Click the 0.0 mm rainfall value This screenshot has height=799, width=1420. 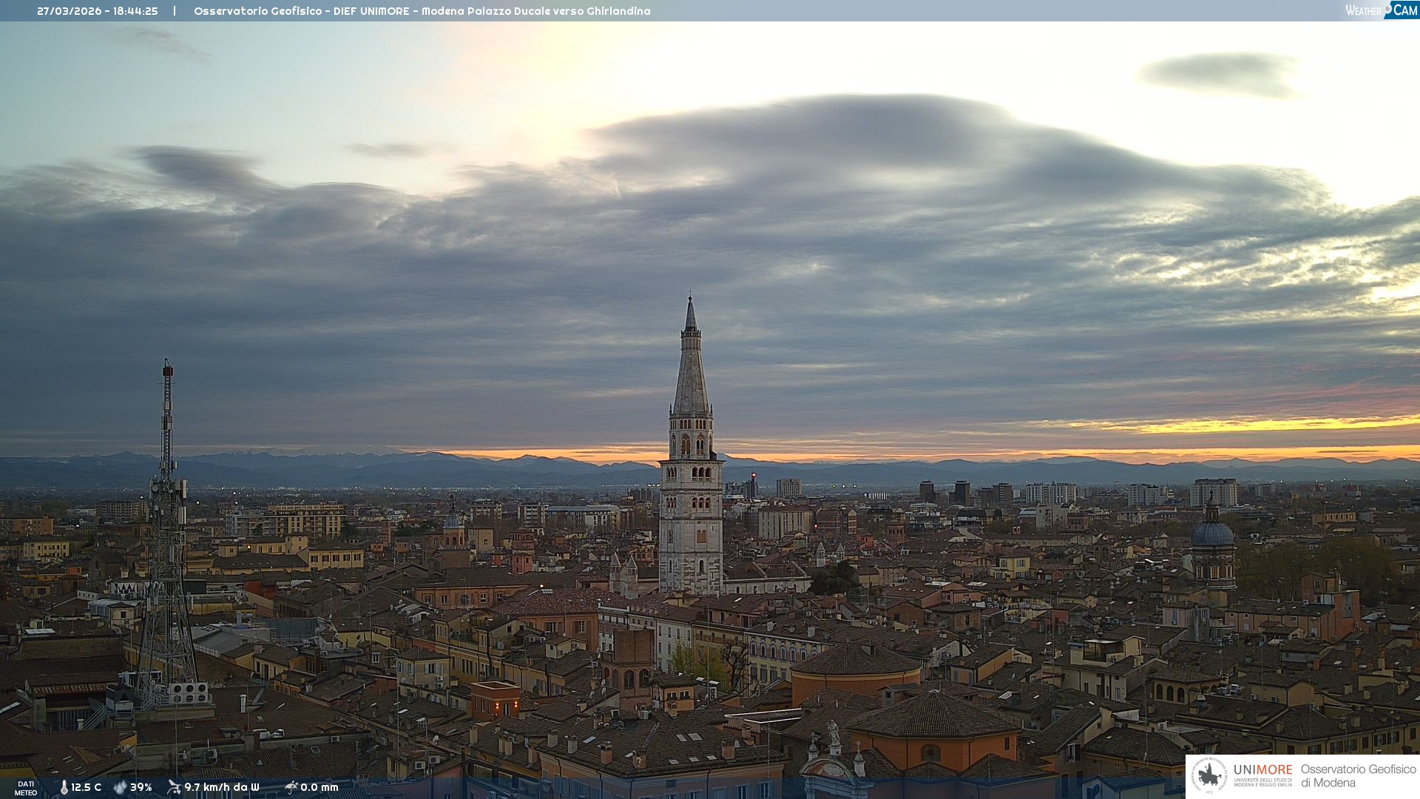click(x=319, y=787)
